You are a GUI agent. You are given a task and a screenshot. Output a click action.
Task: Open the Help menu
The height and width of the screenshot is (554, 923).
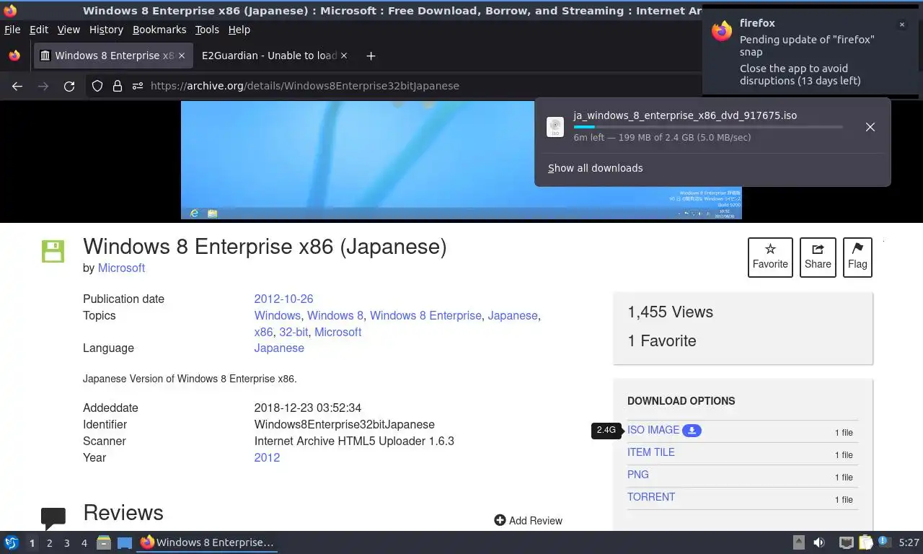tap(239, 30)
